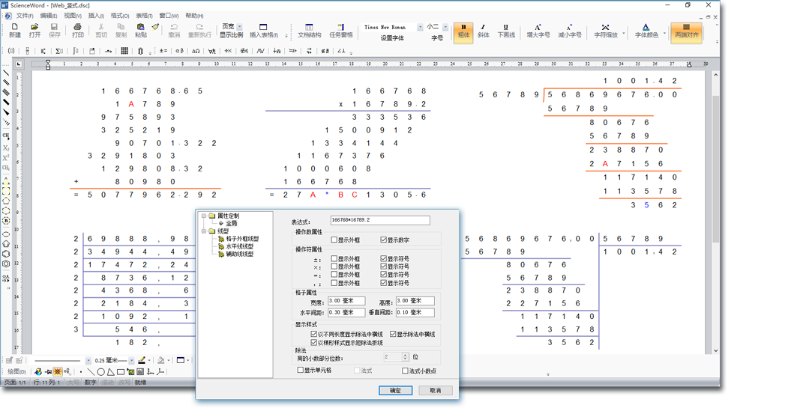Click the 新建 (New) document icon
This screenshot has height=408, width=800.
click(15, 30)
